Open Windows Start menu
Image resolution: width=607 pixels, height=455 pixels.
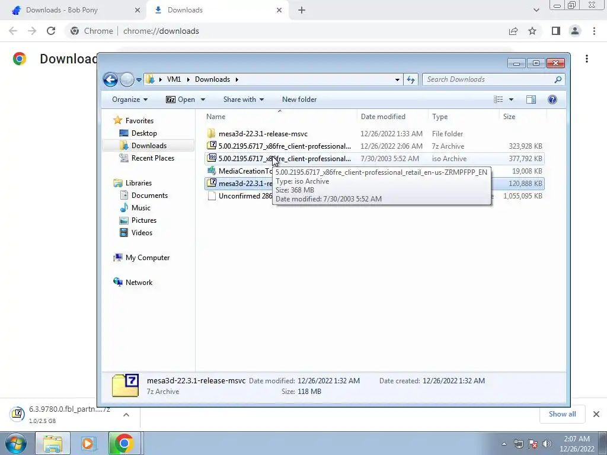pyautogui.click(x=15, y=443)
